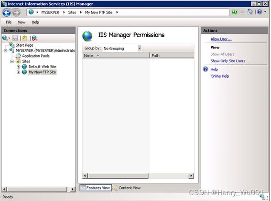This screenshot has width=271, height=201.
Task: Click the Save floppy disk icon in Connections
Action: coord(15,38)
